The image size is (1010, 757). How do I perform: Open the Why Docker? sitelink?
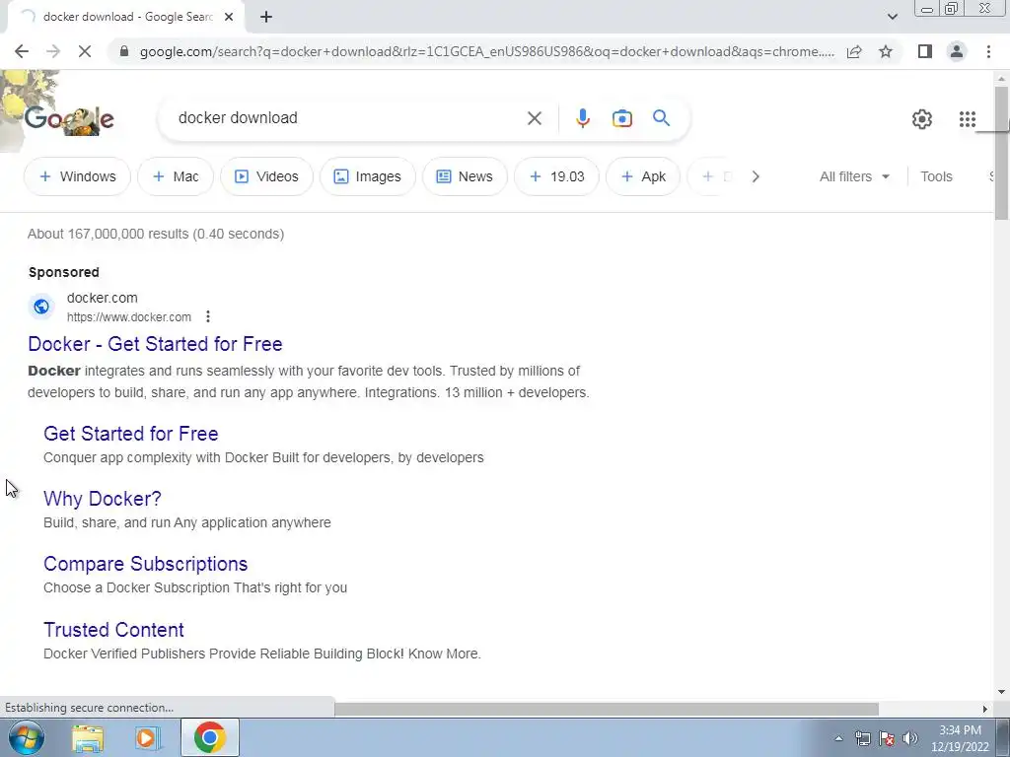(103, 498)
